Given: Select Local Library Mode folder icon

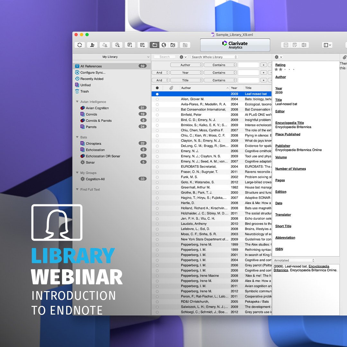Looking at the screenshot, I should (x=155, y=45).
